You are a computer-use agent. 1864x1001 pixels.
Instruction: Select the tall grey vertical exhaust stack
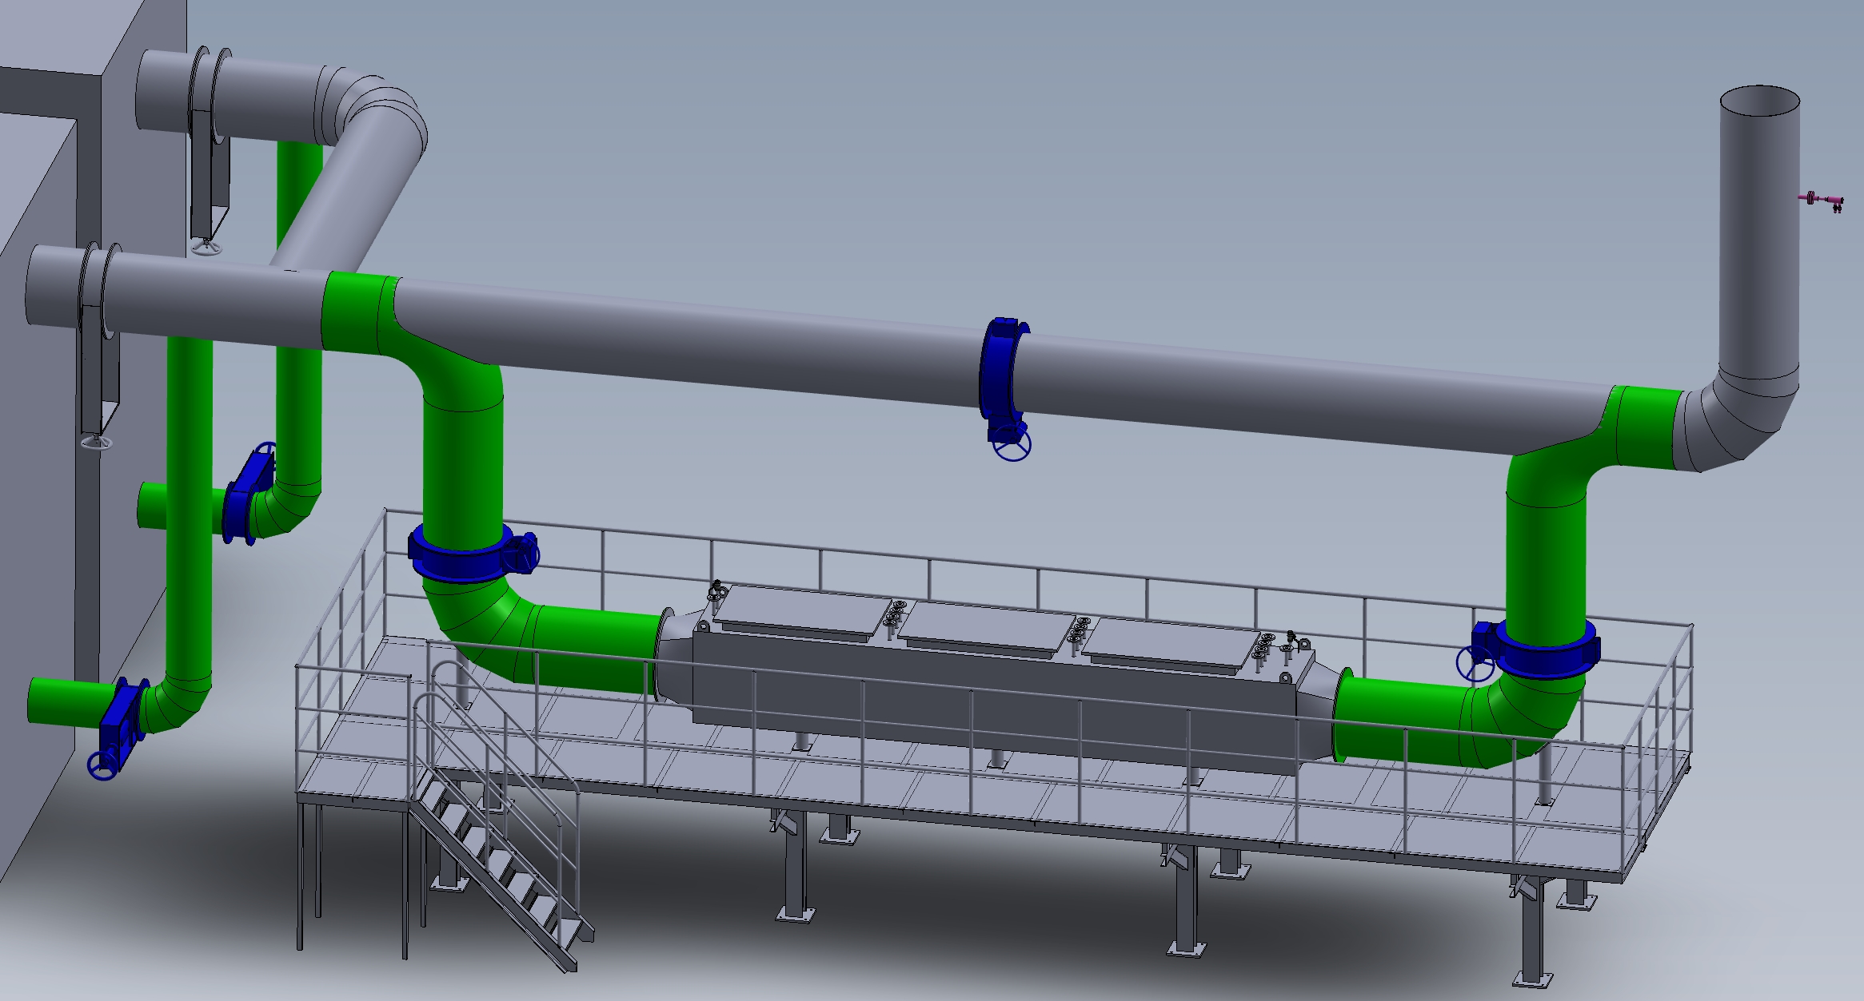(1759, 232)
